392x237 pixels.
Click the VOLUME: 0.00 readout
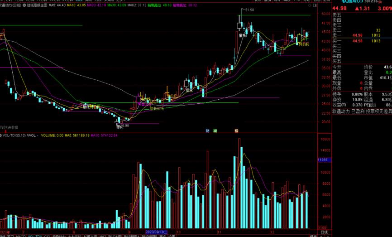(52, 135)
